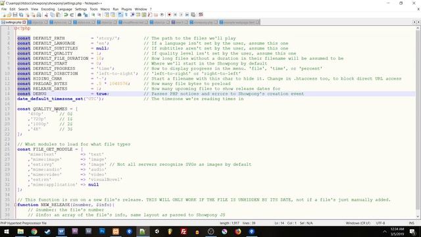
Task: Toggle Word Wrap in the toolbar
Action: pos(120,14)
